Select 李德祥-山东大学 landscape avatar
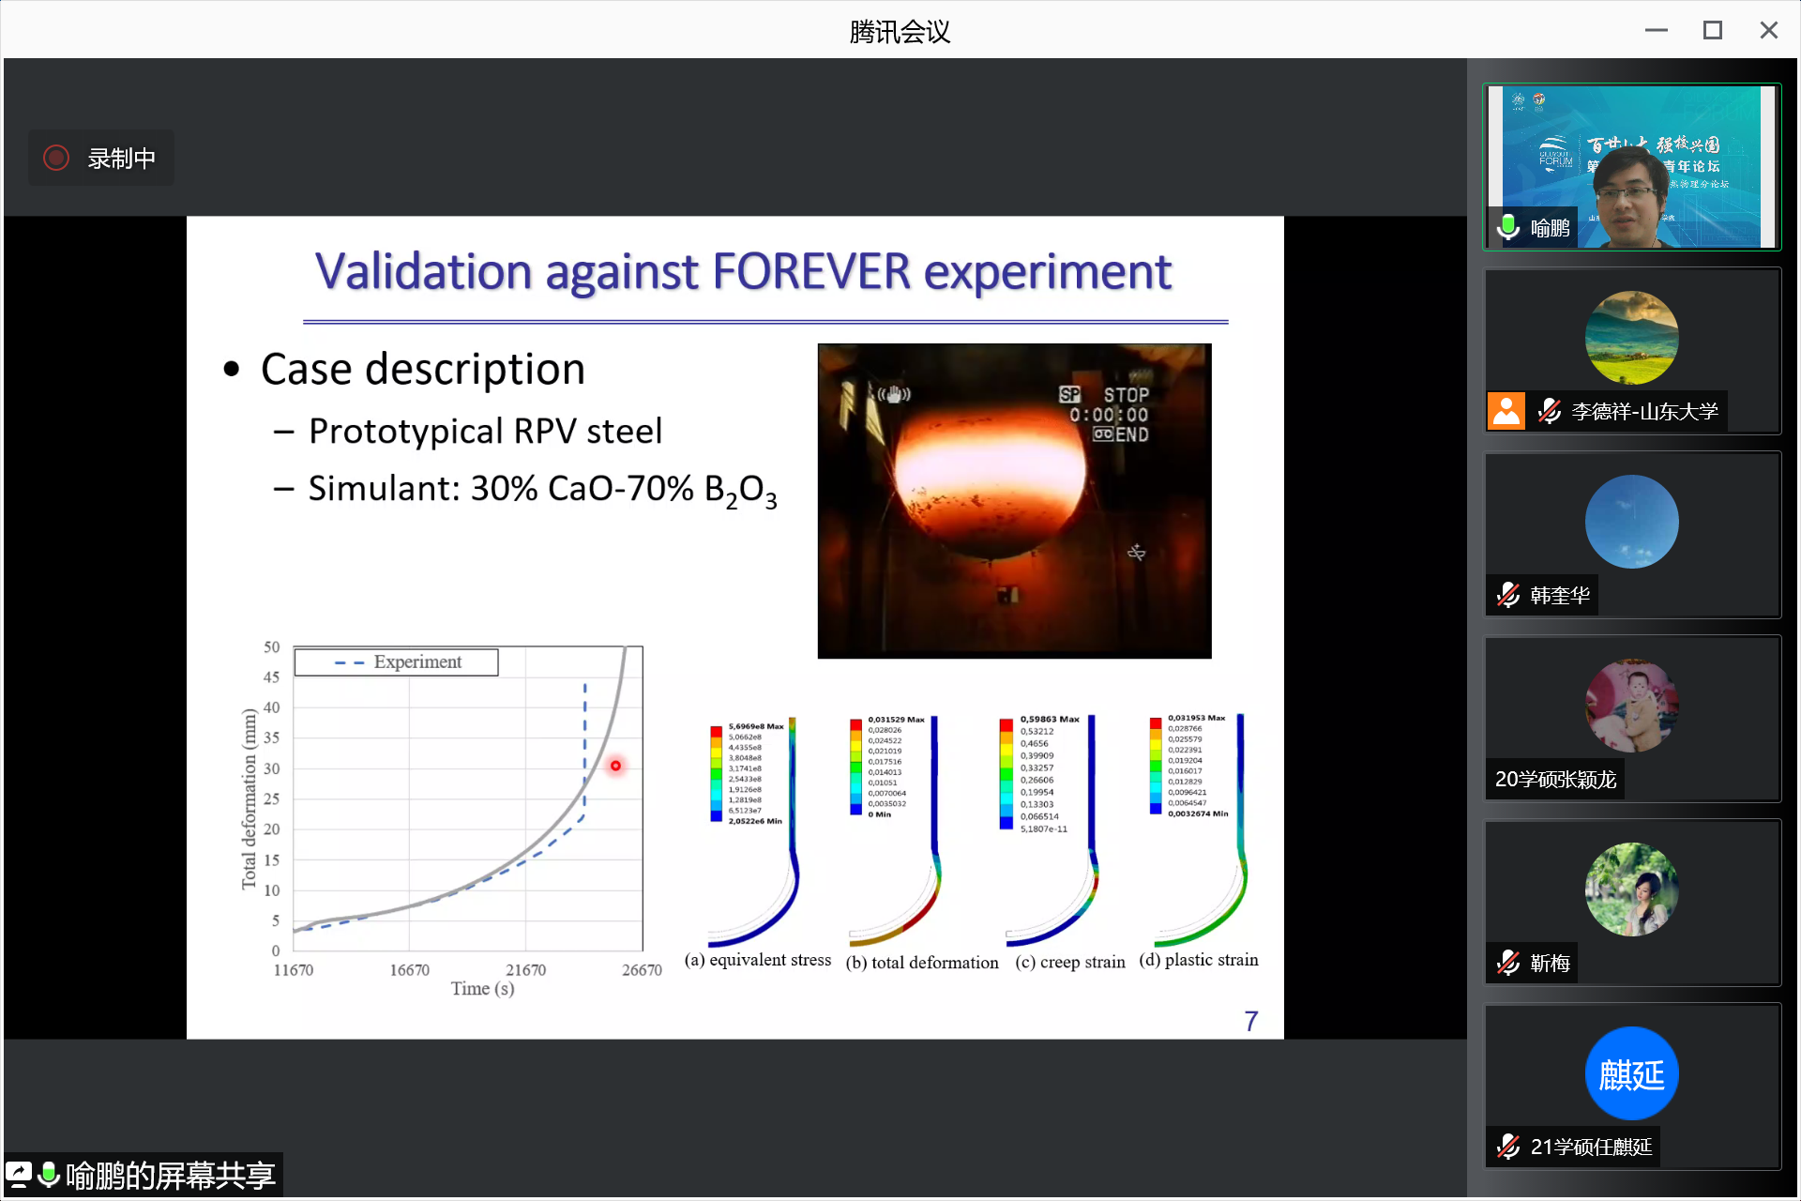1801x1201 pixels. pos(1631,338)
